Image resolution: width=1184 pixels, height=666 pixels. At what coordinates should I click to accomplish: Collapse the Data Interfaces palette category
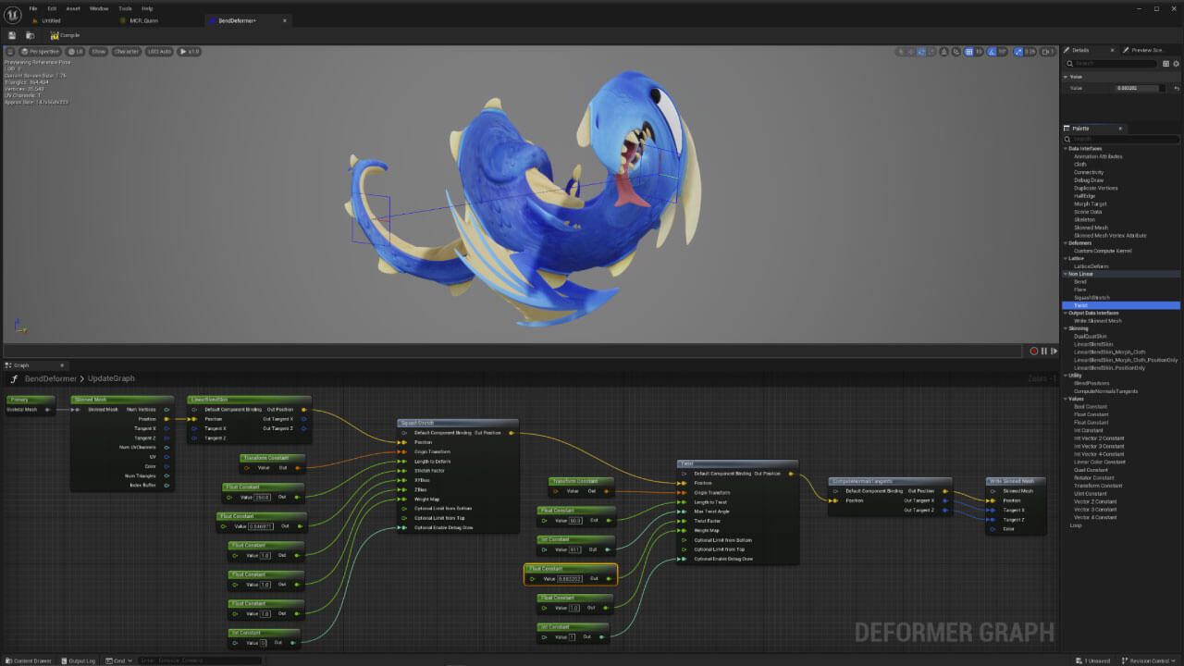click(x=1066, y=148)
